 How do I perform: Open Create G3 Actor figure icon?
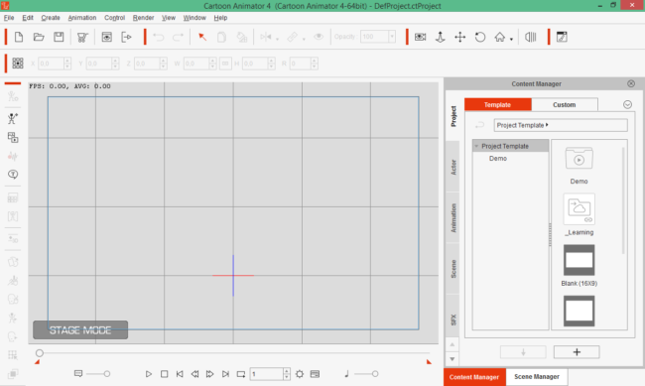[x=13, y=118]
